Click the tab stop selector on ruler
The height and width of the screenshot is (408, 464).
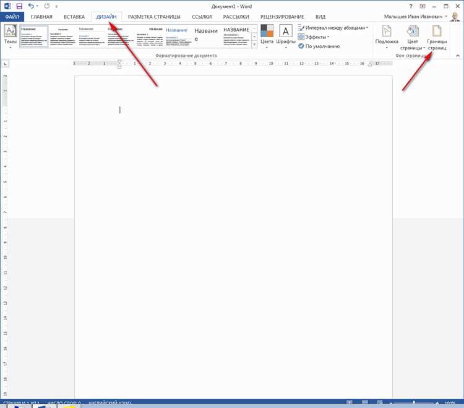point(6,64)
